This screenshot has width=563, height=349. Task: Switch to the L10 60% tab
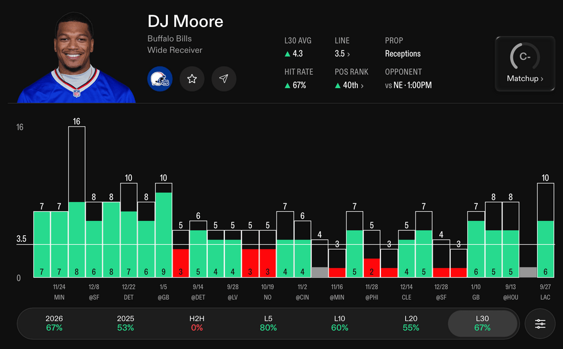point(339,323)
